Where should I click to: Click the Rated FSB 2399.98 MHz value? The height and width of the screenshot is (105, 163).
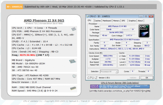pos(108,65)
